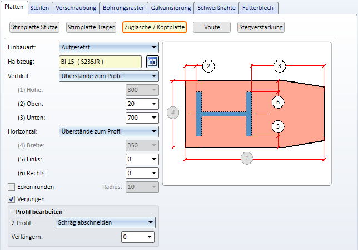
Task: Select the Stirnplatte Stütze button
Action: tap(34, 27)
